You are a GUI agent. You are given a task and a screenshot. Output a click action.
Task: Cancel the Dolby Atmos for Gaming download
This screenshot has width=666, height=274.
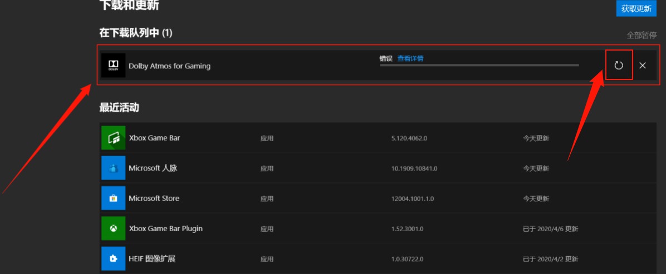(643, 66)
